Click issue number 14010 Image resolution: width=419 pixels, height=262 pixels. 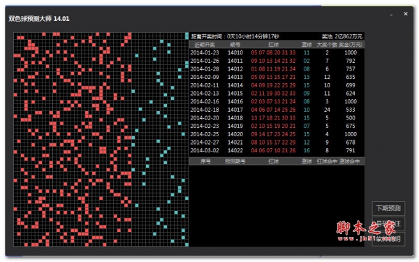235,52
